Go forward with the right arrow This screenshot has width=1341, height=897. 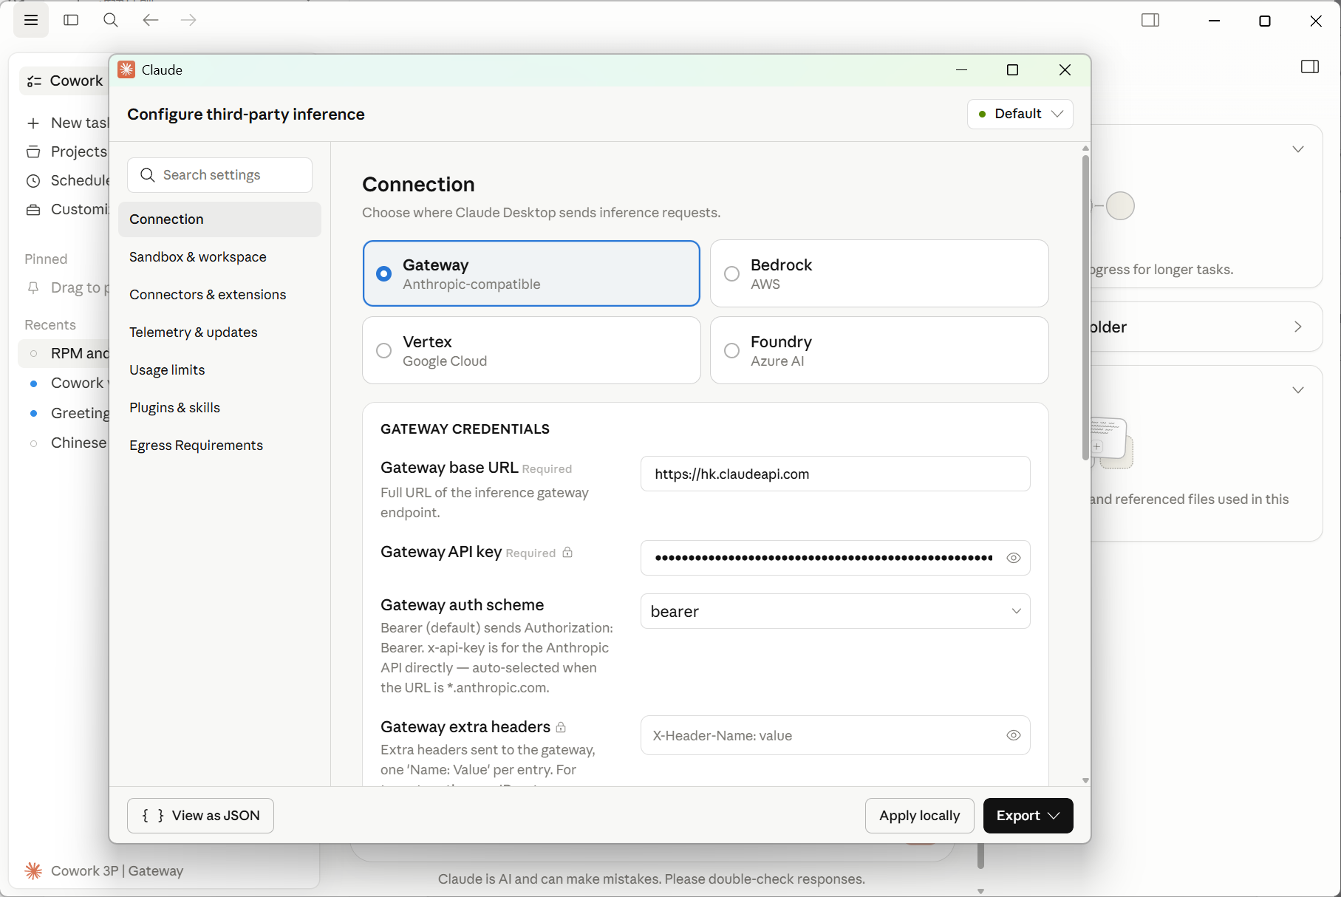(x=189, y=20)
